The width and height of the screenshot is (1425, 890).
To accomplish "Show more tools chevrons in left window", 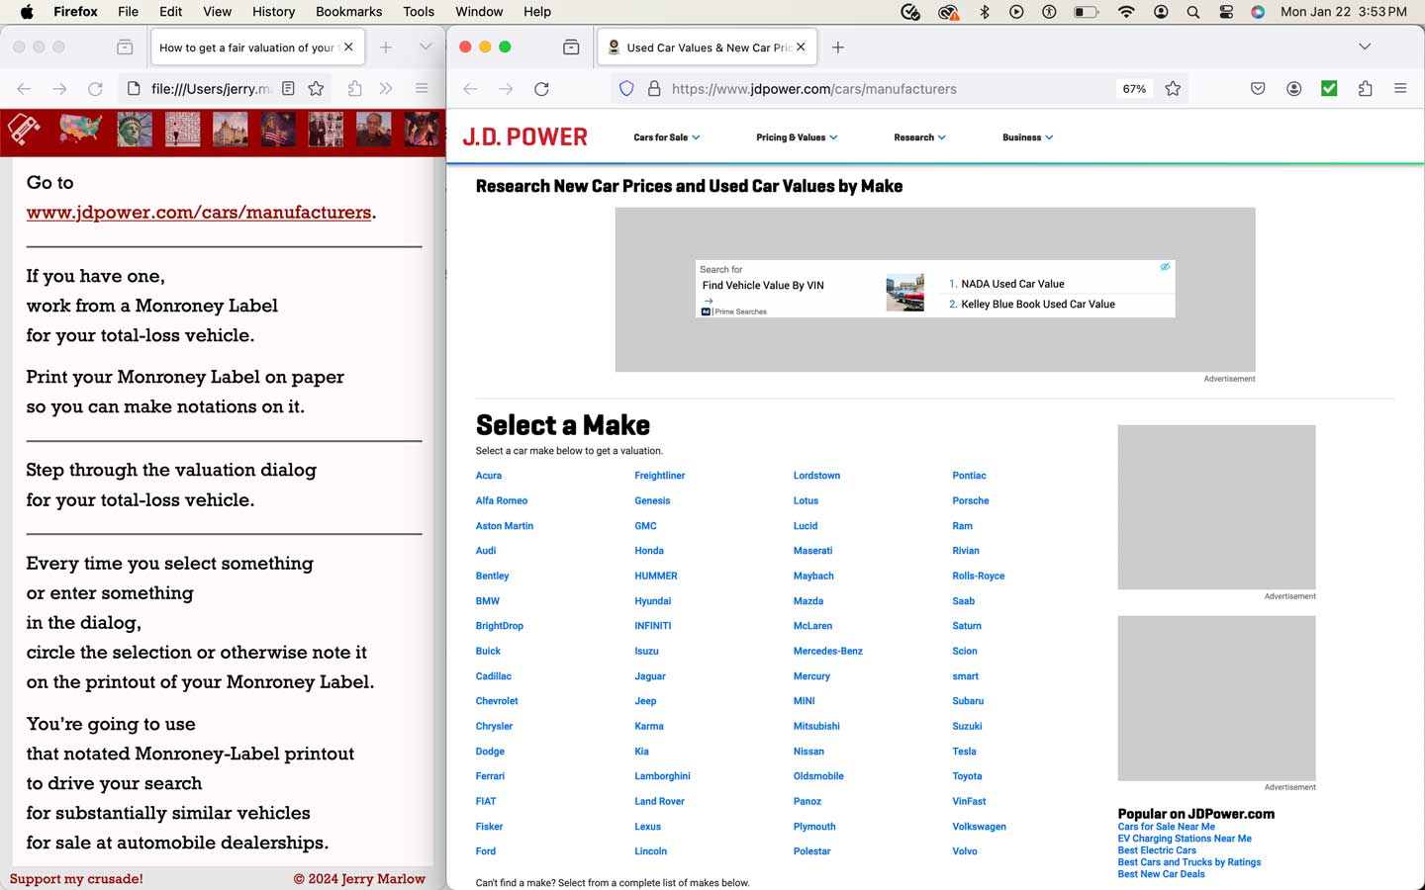I will 386,89.
